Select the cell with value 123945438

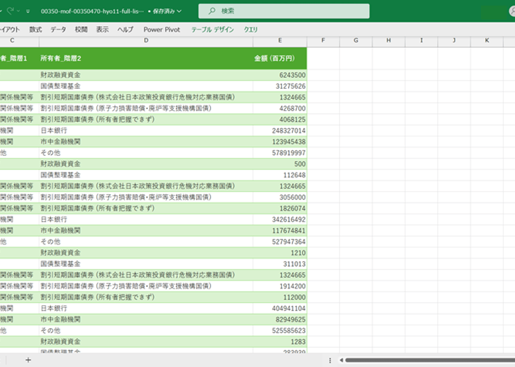[x=280, y=142]
